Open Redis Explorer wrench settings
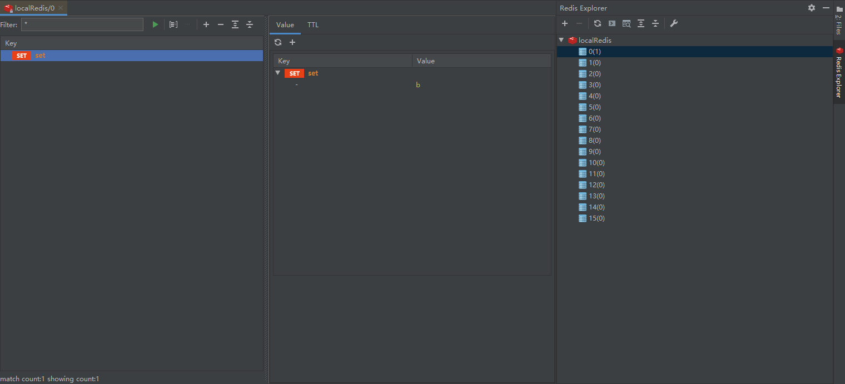This screenshot has height=384, width=845. [x=674, y=23]
